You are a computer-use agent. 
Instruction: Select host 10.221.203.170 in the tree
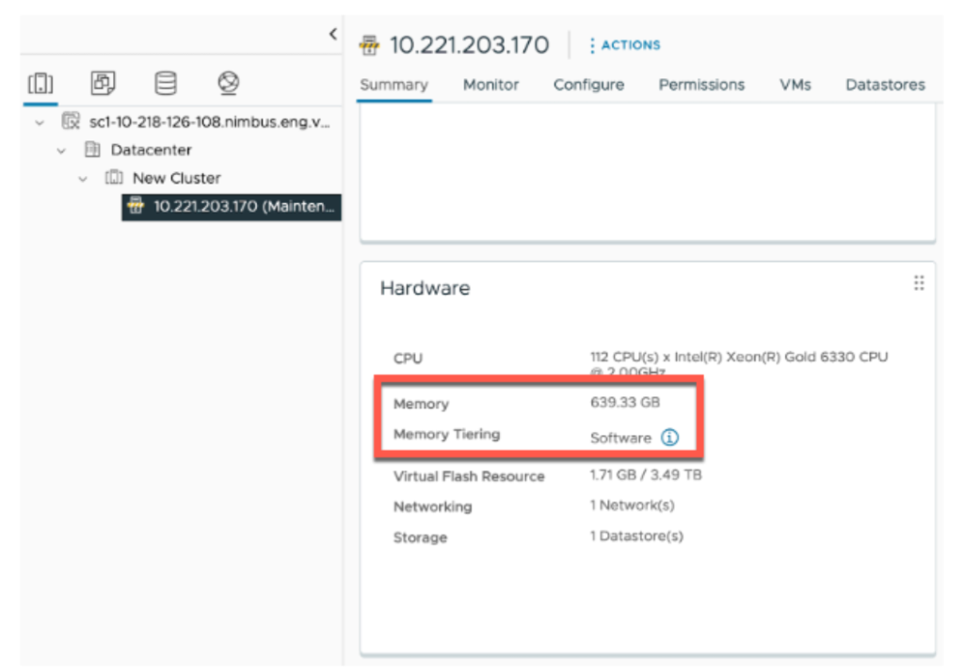[235, 206]
